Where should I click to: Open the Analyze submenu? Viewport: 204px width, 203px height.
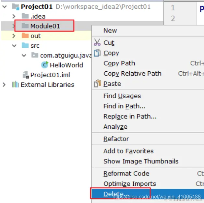(148, 127)
